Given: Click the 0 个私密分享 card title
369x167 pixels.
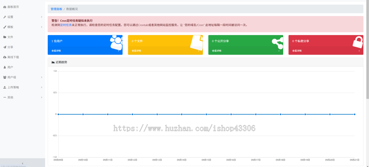Looking at the screenshot, I should point(300,41).
